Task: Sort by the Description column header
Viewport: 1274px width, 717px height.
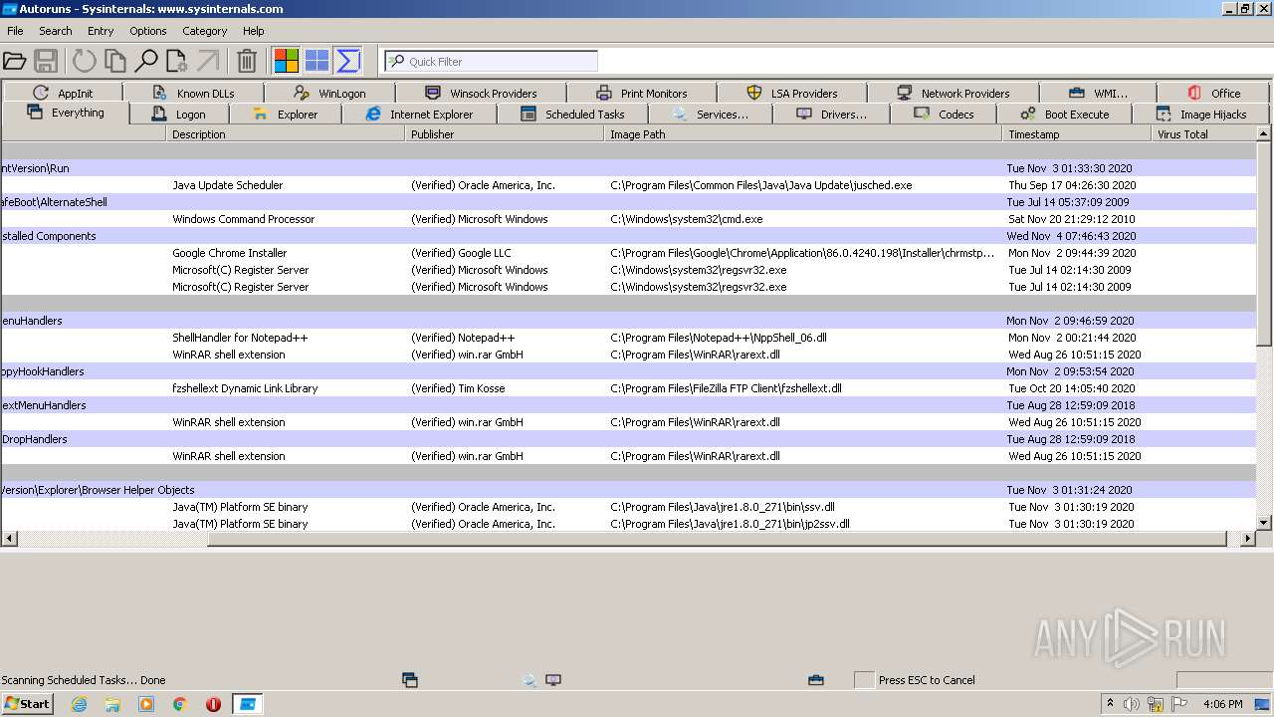Action: pos(286,133)
